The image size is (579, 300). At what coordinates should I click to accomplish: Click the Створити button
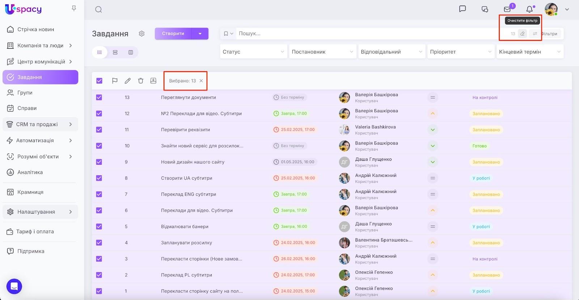(173, 34)
